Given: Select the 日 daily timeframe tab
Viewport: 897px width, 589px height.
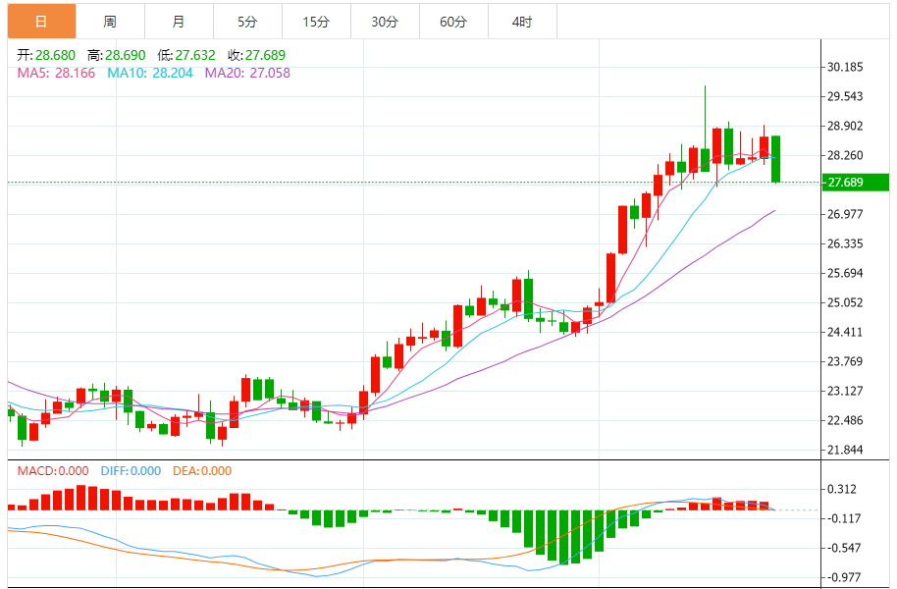Looking at the screenshot, I should tap(41, 22).
